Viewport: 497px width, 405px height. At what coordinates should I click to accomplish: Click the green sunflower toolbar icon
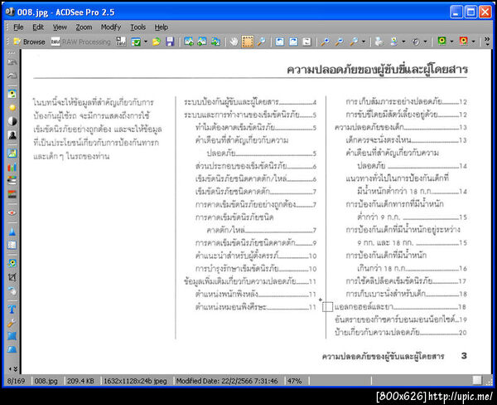(442, 41)
